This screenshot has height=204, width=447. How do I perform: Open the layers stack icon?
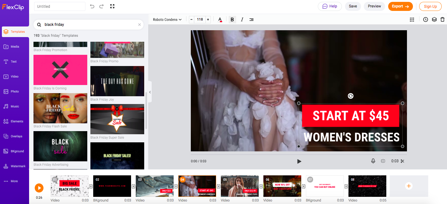click(x=434, y=19)
